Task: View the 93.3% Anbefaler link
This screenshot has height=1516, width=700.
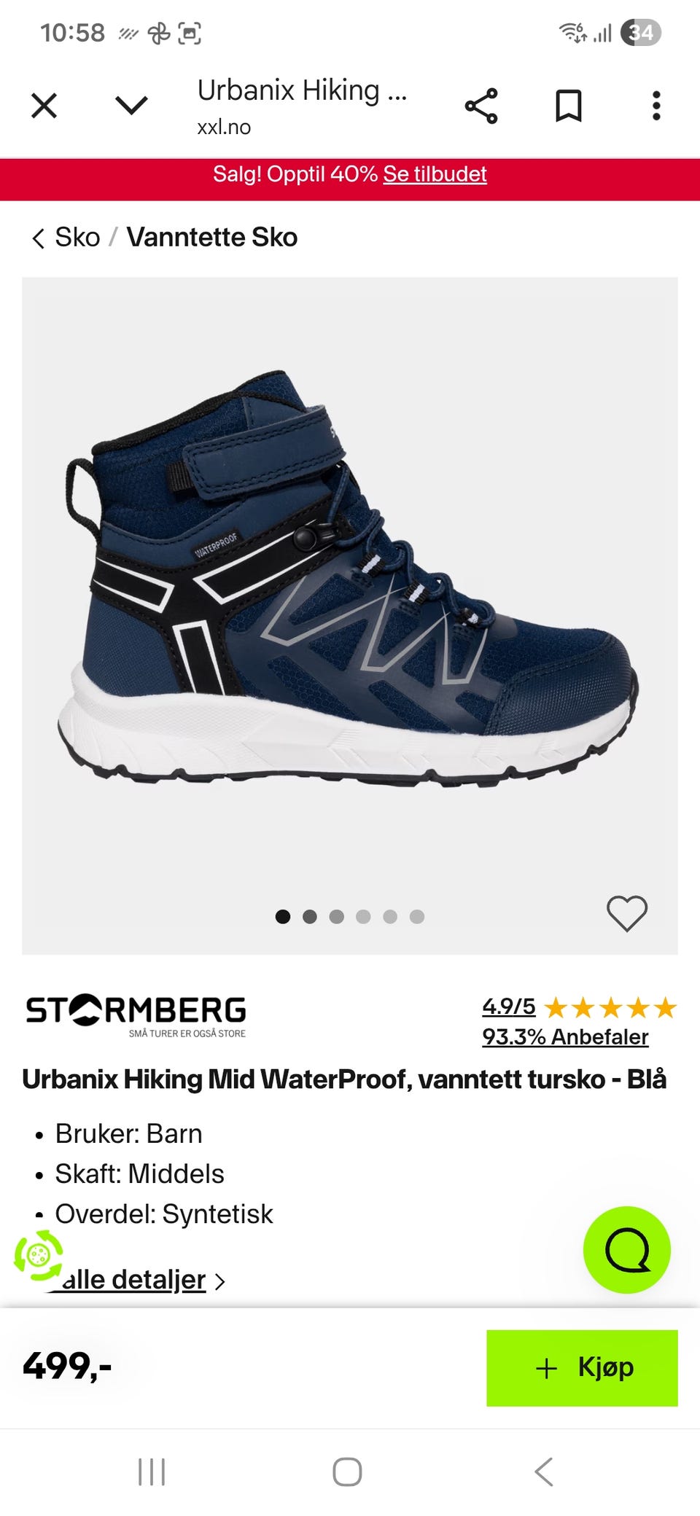Action: (x=565, y=1036)
